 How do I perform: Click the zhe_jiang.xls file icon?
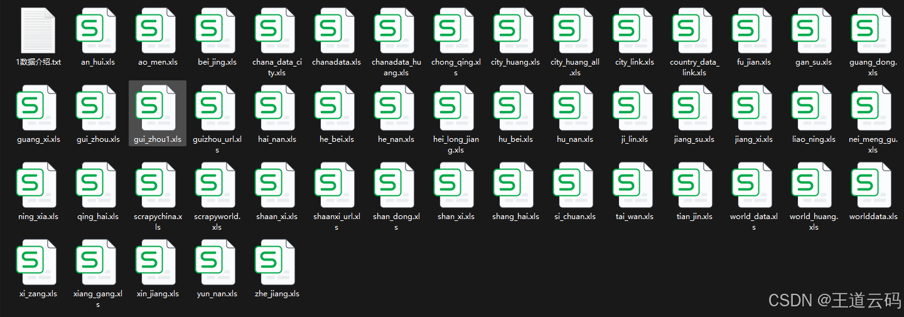tap(276, 262)
